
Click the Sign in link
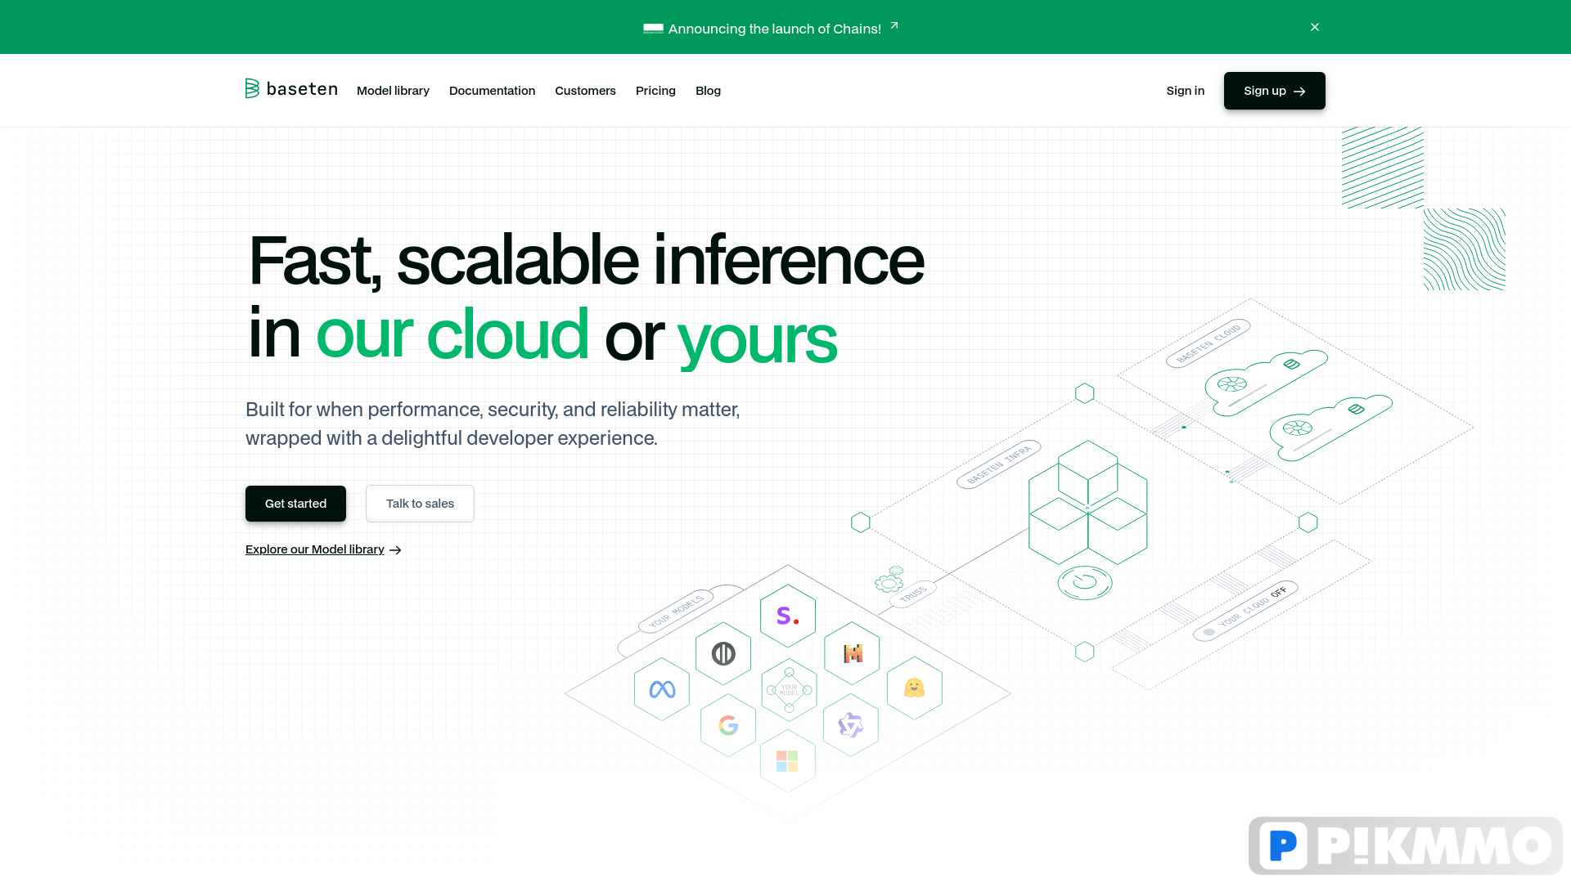tap(1185, 91)
